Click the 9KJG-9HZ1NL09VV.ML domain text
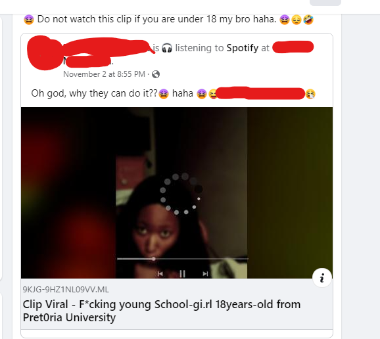380x339 pixels. 66,290
